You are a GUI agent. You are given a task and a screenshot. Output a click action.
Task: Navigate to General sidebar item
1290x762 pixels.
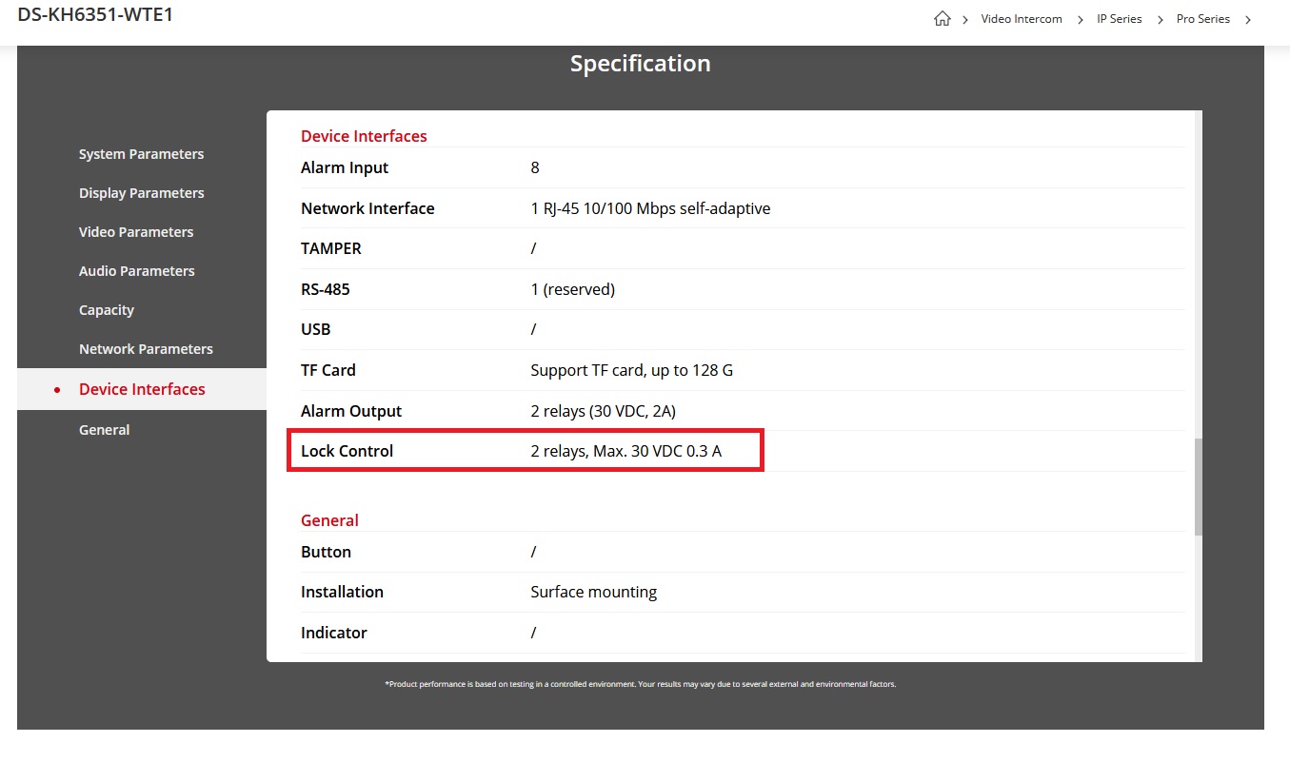[x=104, y=430]
